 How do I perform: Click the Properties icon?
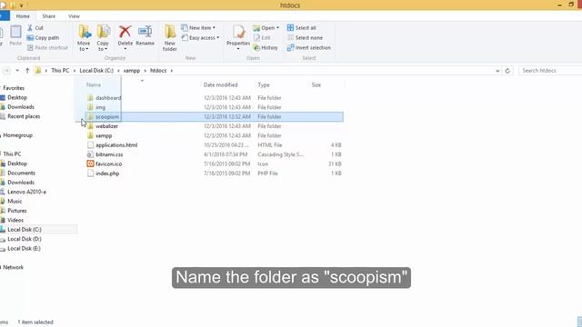pos(238,33)
